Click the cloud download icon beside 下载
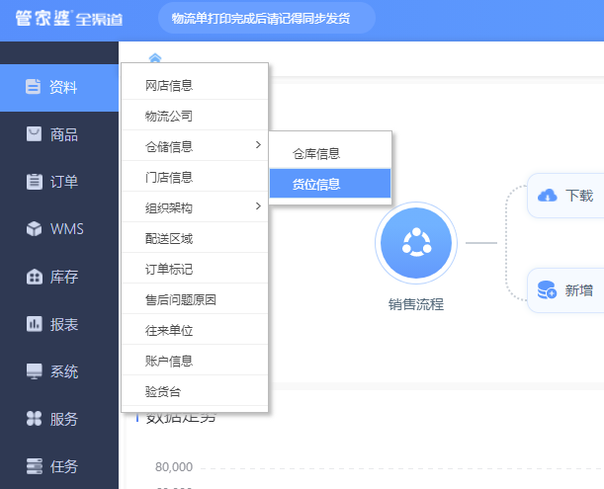604x489 pixels. tap(547, 196)
